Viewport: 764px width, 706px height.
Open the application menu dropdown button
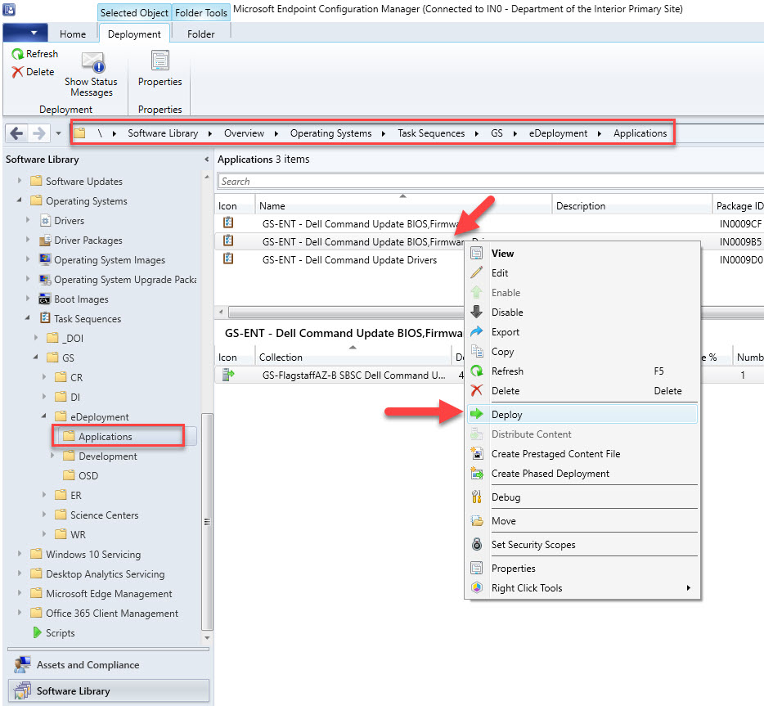click(x=25, y=33)
